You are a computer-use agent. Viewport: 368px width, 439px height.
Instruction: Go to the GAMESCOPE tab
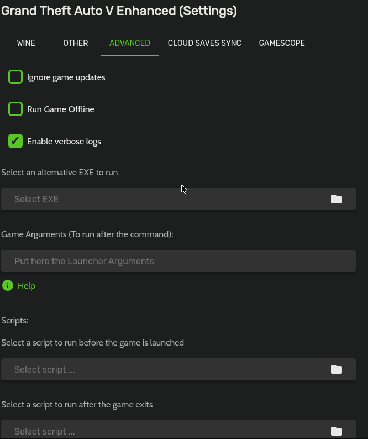click(282, 43)
